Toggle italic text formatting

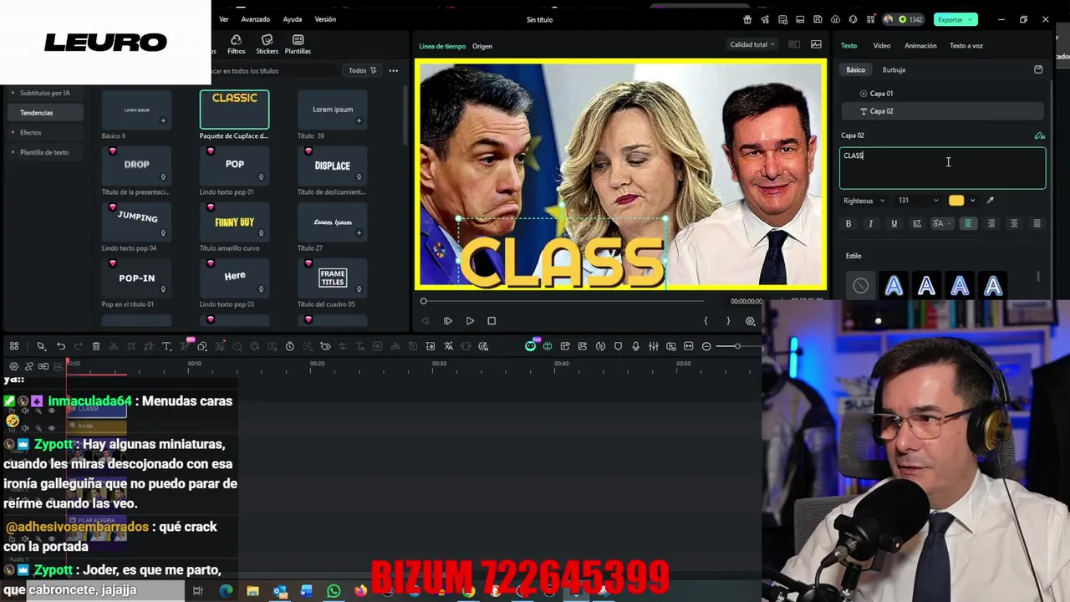tap(871, 223)
